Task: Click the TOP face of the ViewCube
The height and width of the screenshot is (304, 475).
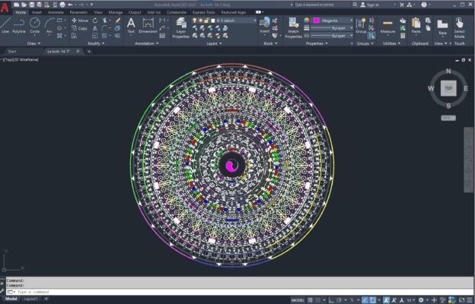Action: click(x=448, y=88)
